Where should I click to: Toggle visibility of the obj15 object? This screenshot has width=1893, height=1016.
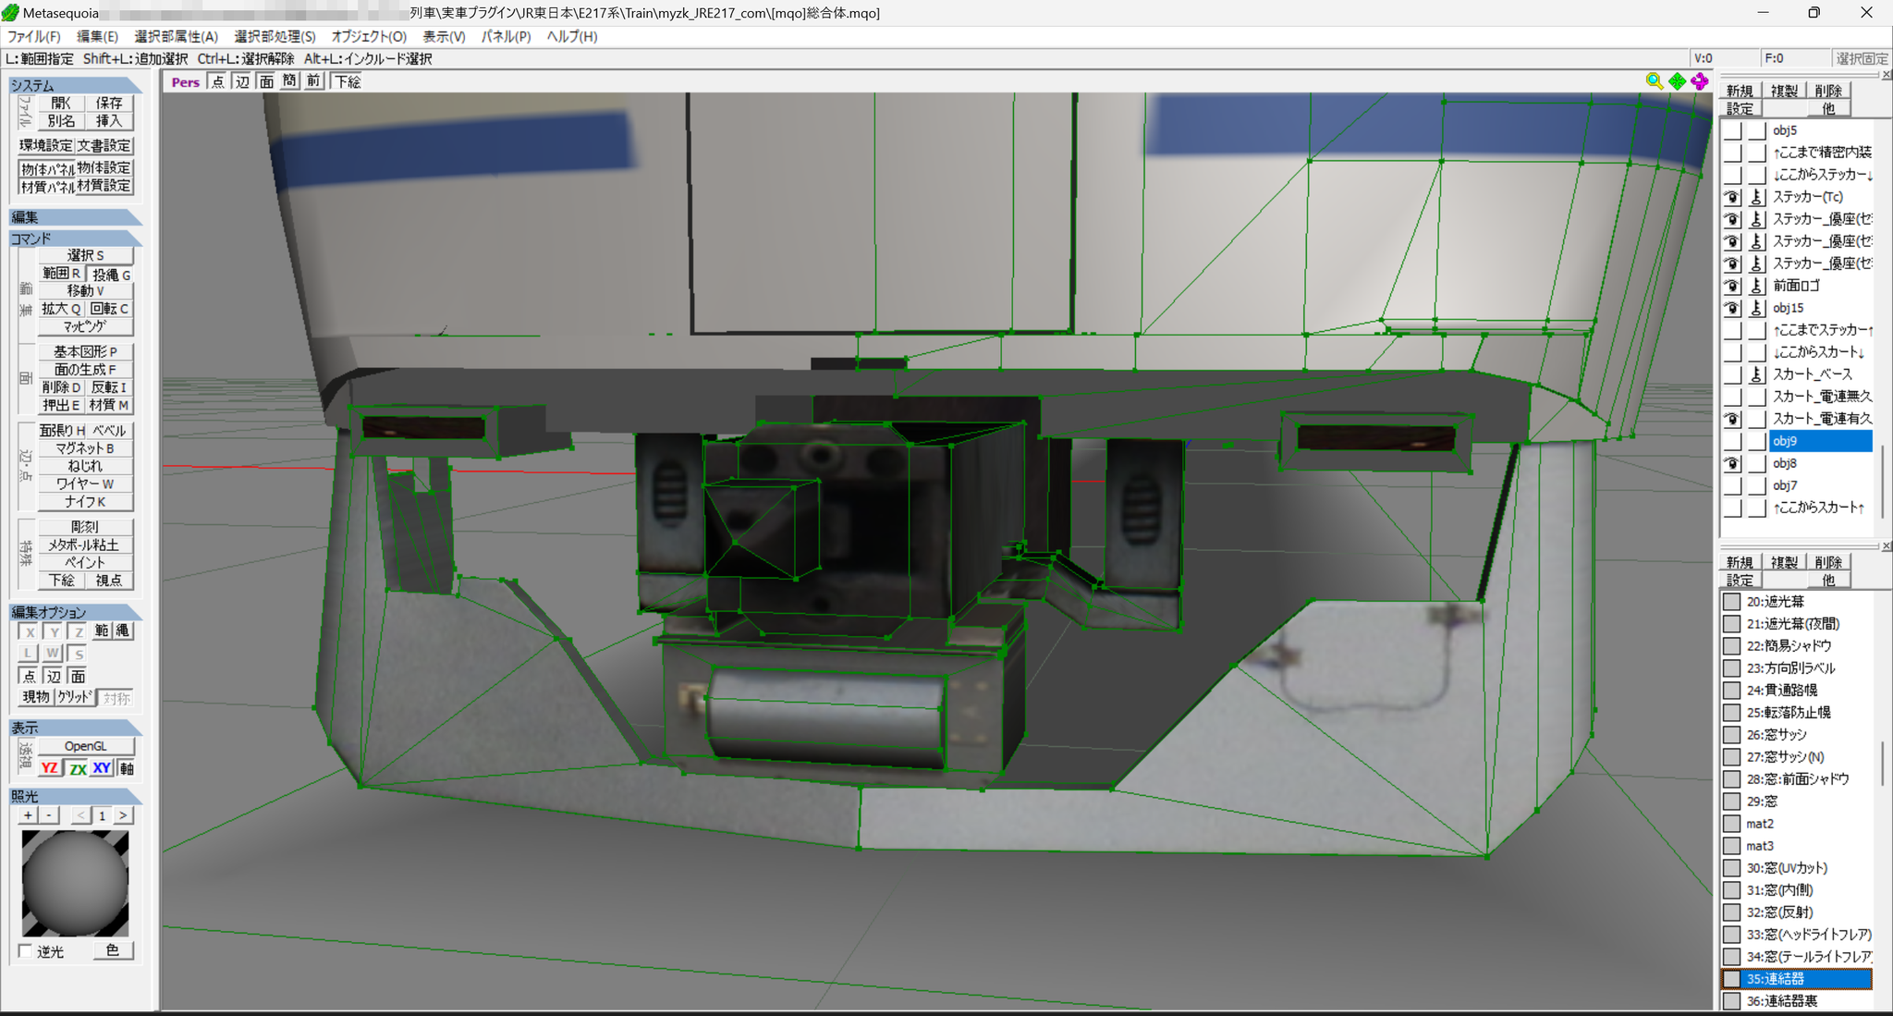point(1732,308)
